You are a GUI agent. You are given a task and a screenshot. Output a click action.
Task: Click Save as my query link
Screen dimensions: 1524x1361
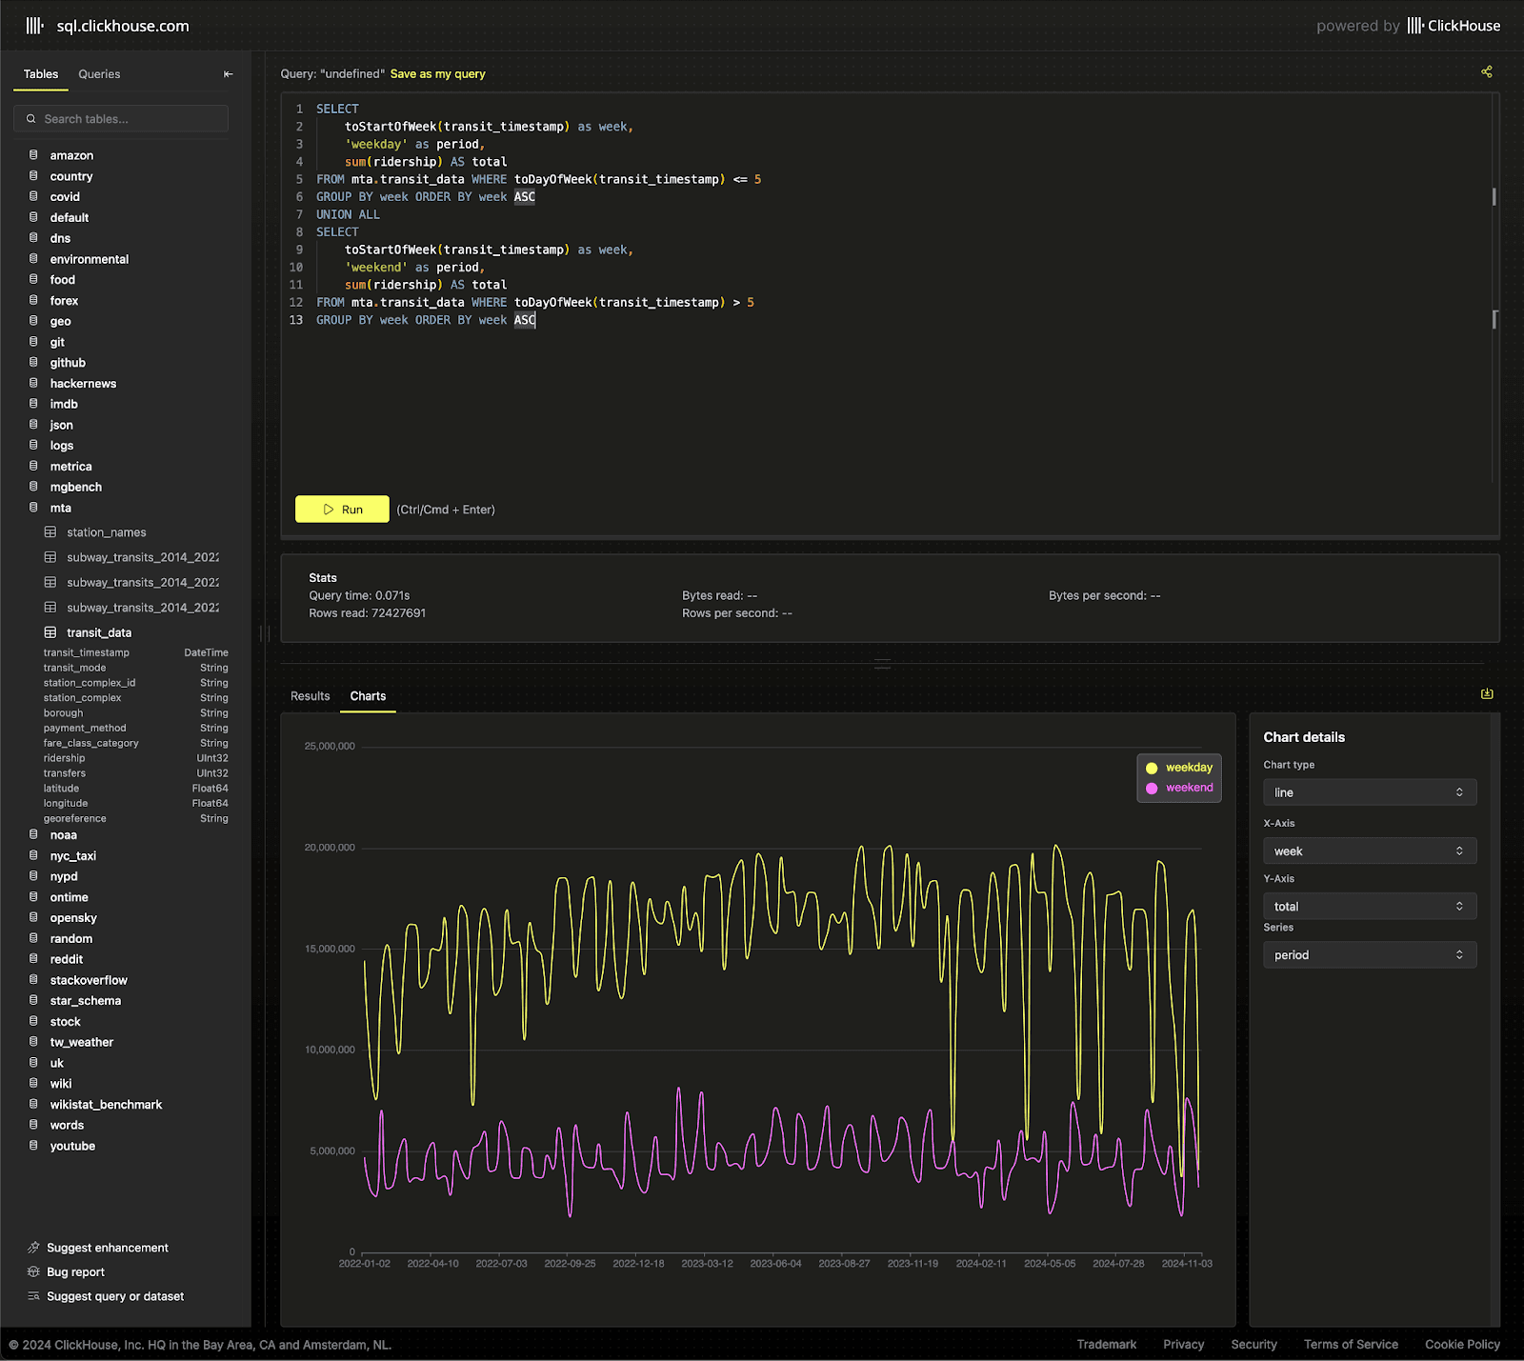(437, 74)
